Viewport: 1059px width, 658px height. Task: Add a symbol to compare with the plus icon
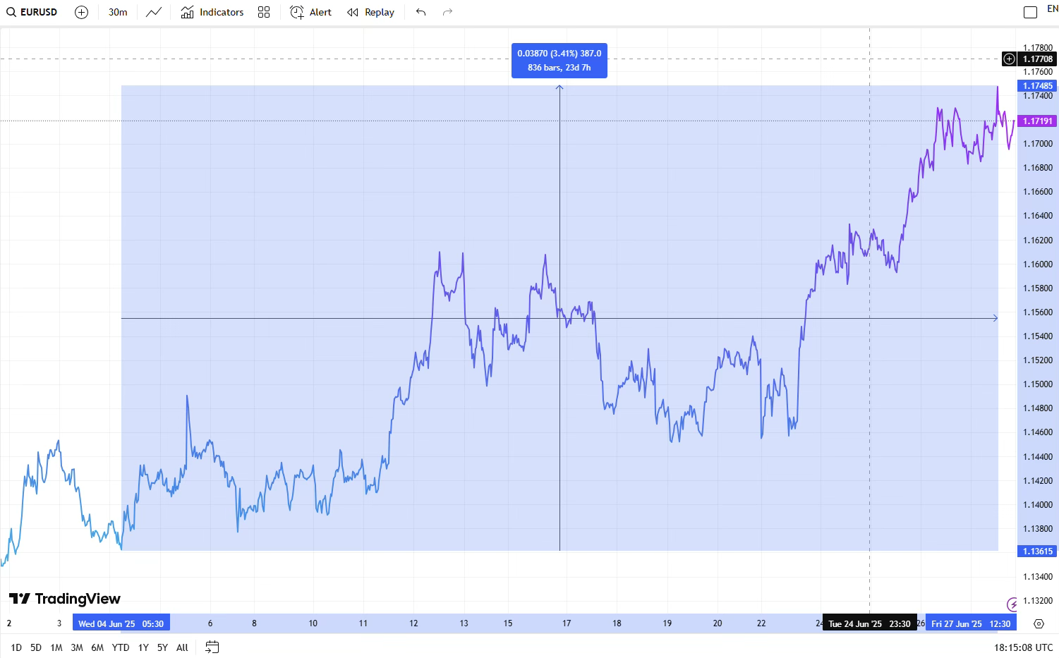pos(82,12)
